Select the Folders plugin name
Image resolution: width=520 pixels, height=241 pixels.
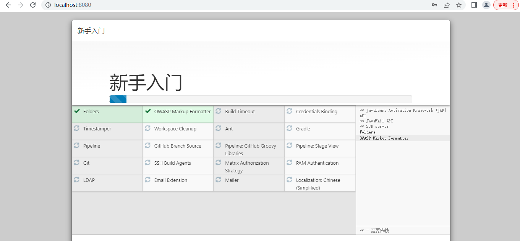[x=91, y=112]
